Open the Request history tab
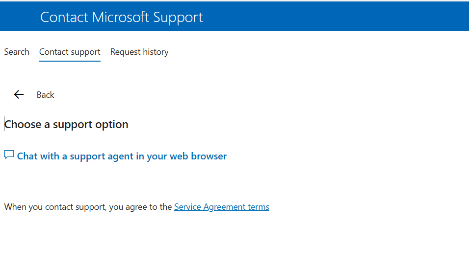 point(139,52)
